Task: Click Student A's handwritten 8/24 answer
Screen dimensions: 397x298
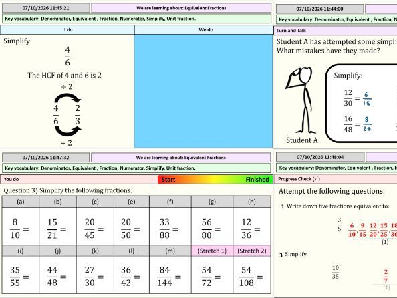Action: [367, 124]
